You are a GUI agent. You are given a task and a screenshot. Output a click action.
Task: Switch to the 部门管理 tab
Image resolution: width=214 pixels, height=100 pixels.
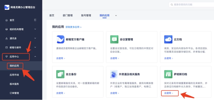coord(68,15)
